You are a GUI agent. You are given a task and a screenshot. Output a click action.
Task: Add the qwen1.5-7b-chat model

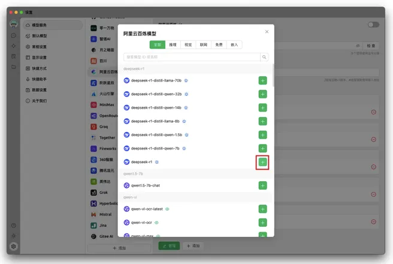point(262,185)
